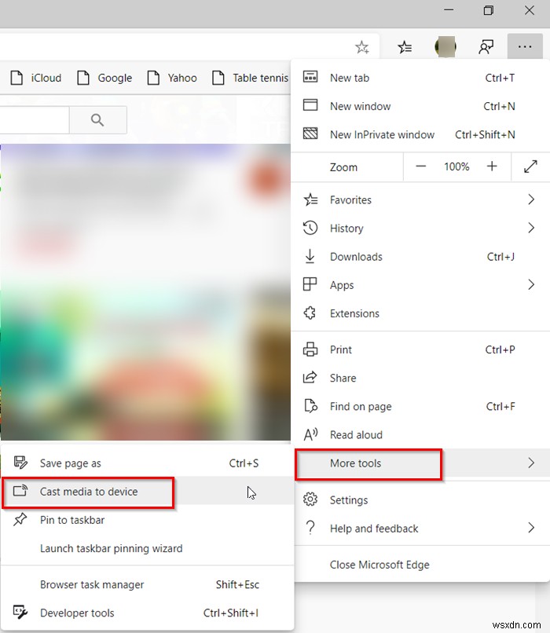Open the Favorites list toolbar icon
Screen dimensions: 550x633
pyautogui.click(x=405, y=47)
